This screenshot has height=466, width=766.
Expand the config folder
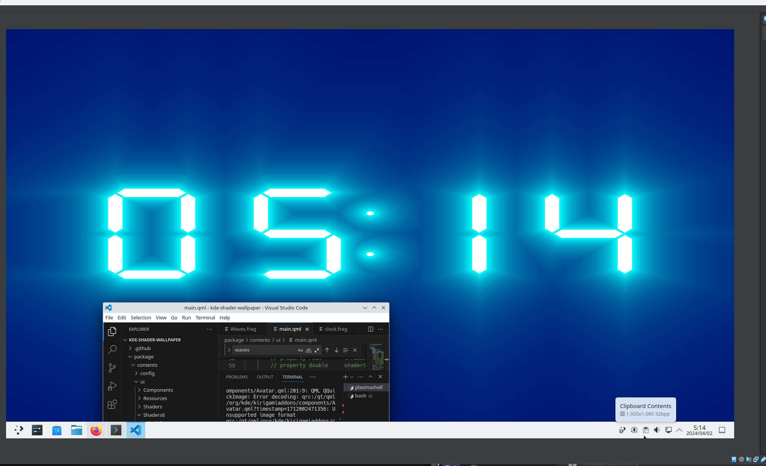[x=147, y=373]
